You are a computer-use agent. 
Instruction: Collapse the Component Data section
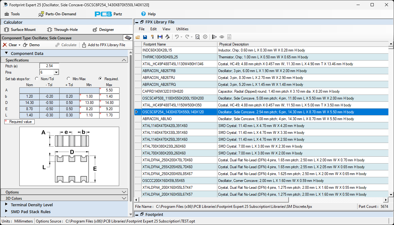pyautogui.click(x=6, y=53)
